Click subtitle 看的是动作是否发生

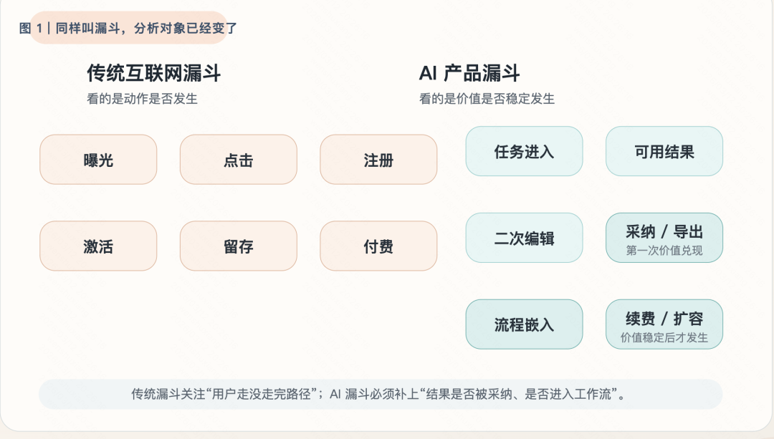[142, 99]
